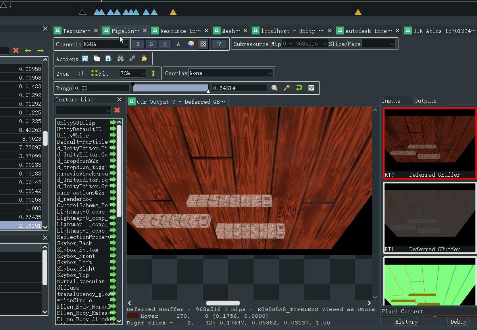Image resolution: width=477 pixels, height=330 pixels.
Task: Open the histogram visualization icon
Action: (312, 88)
